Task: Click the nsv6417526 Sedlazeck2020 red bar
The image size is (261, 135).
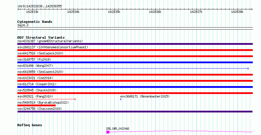Action: (x=135, y=56)
